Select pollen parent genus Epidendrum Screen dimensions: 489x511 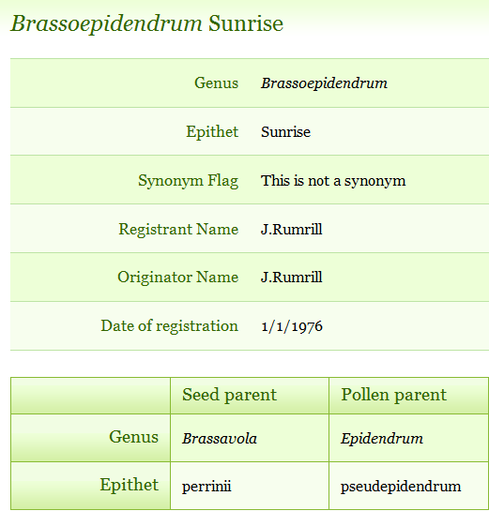pos(382,439)
